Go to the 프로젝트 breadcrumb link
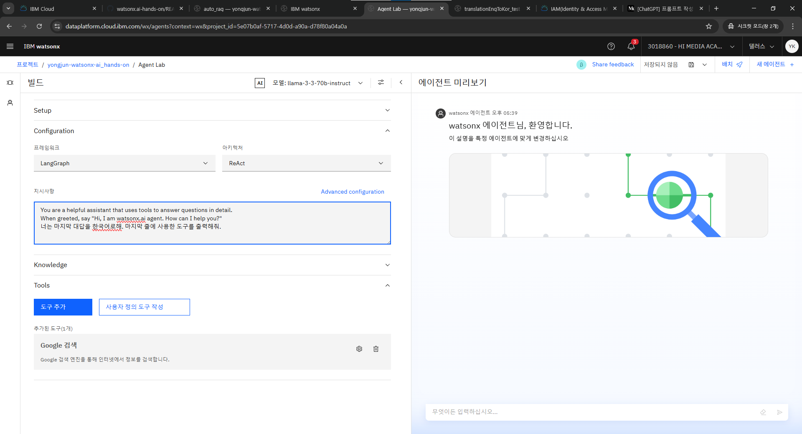 click(x=28, y=65)
